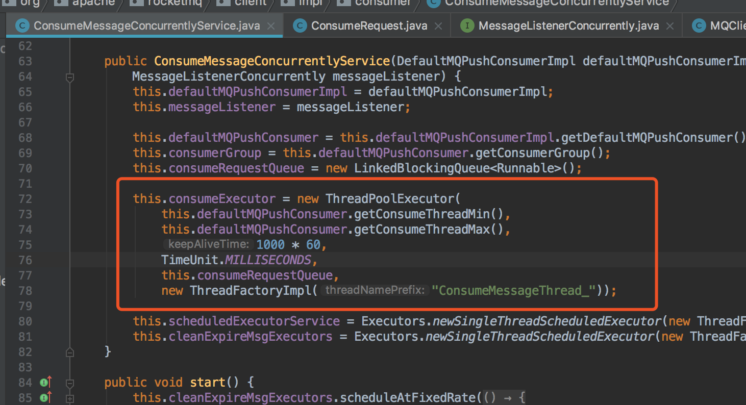
Task: Click newSingleThreadScheduledExecutor on line 80
Action: [x=547, y=321]
